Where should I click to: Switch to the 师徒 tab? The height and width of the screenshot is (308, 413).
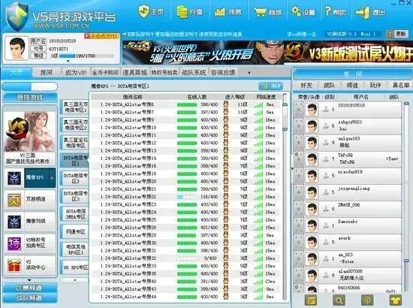point(352,85)
